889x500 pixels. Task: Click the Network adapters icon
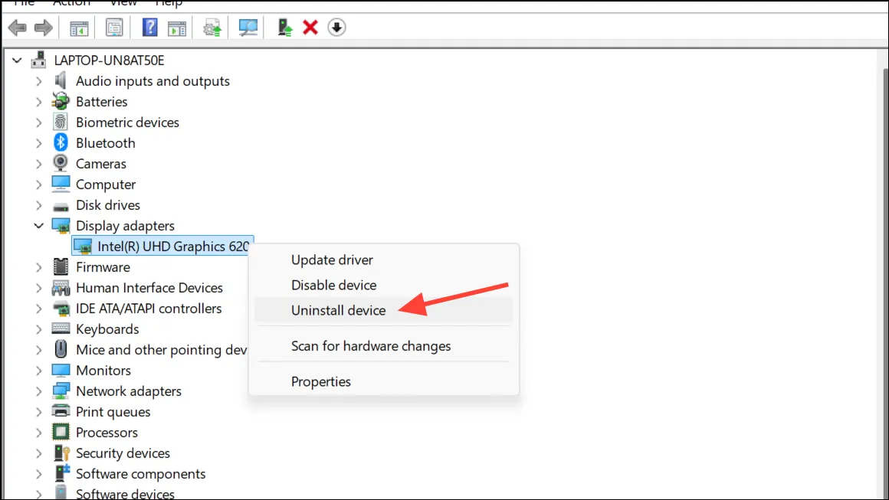pos(61,391)
